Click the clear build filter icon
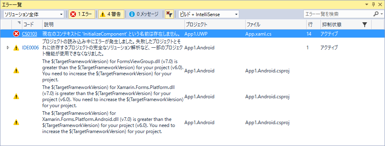385x146 pixels. pos(169,15)
